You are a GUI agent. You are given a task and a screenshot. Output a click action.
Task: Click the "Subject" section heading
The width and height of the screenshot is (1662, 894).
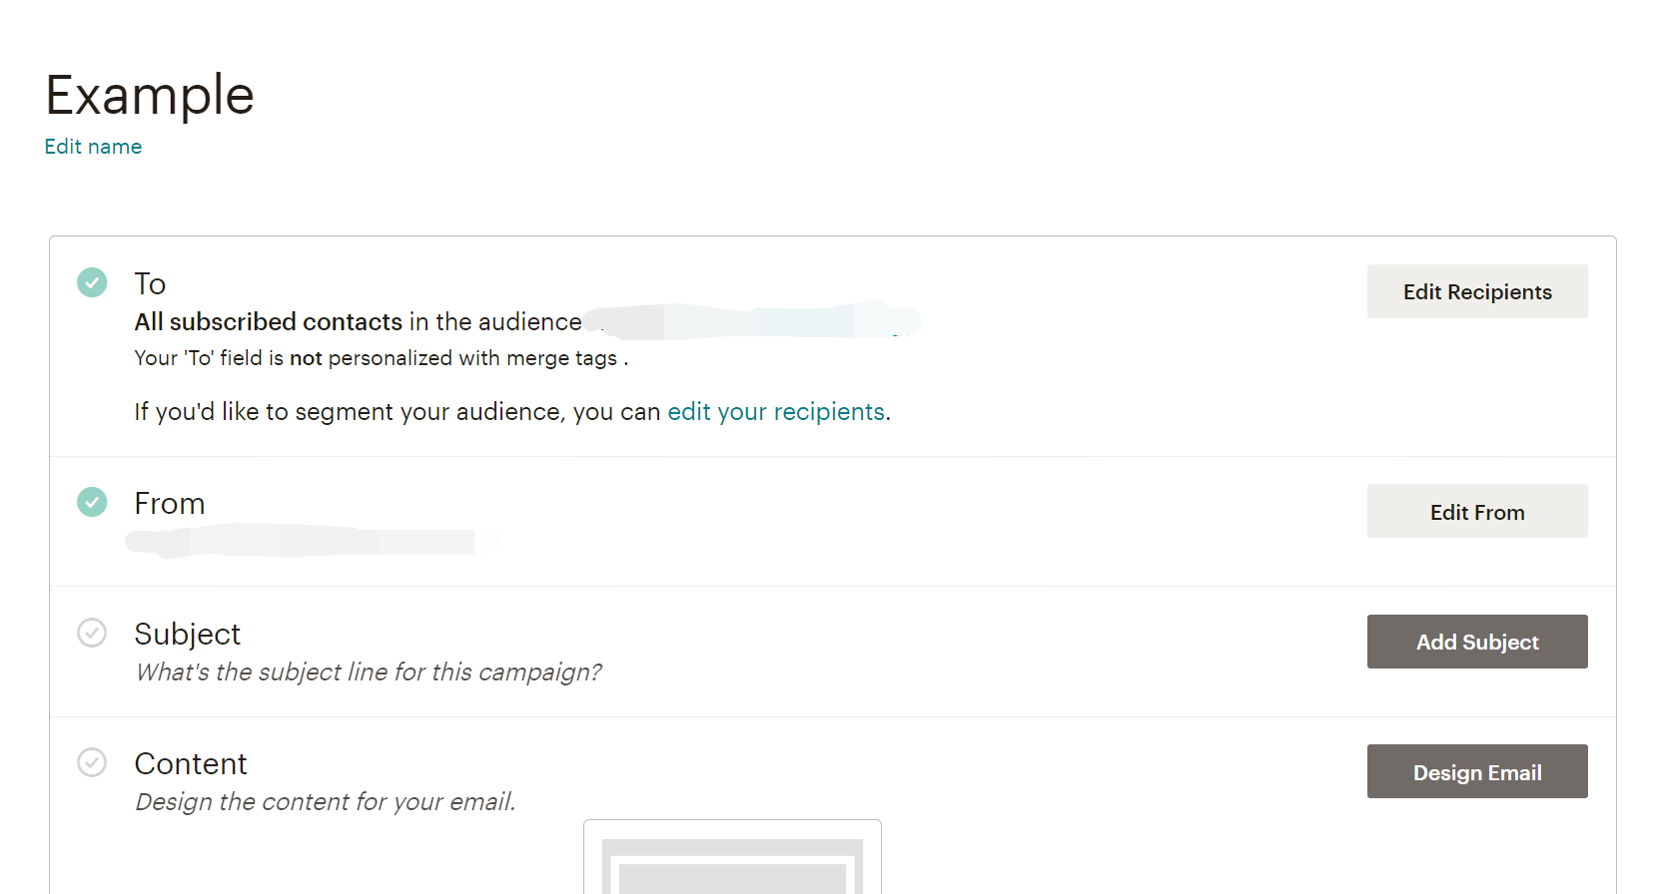pos(188,634)
